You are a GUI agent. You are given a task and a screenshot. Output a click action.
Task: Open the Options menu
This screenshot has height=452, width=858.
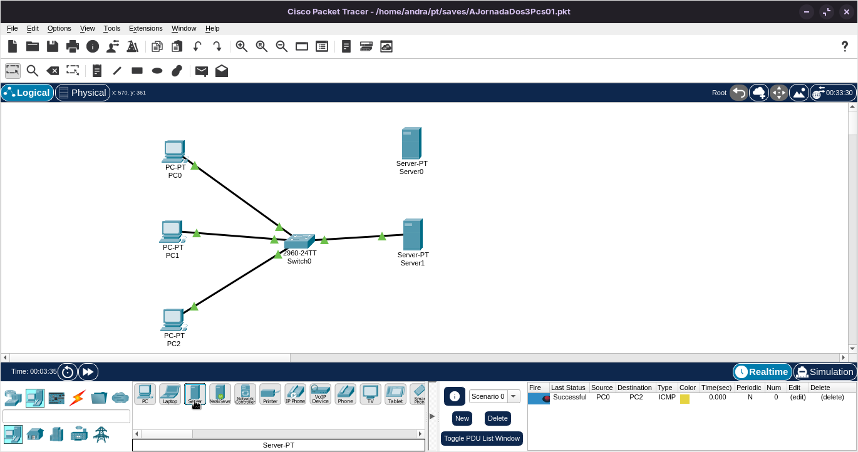click(59, 28)
